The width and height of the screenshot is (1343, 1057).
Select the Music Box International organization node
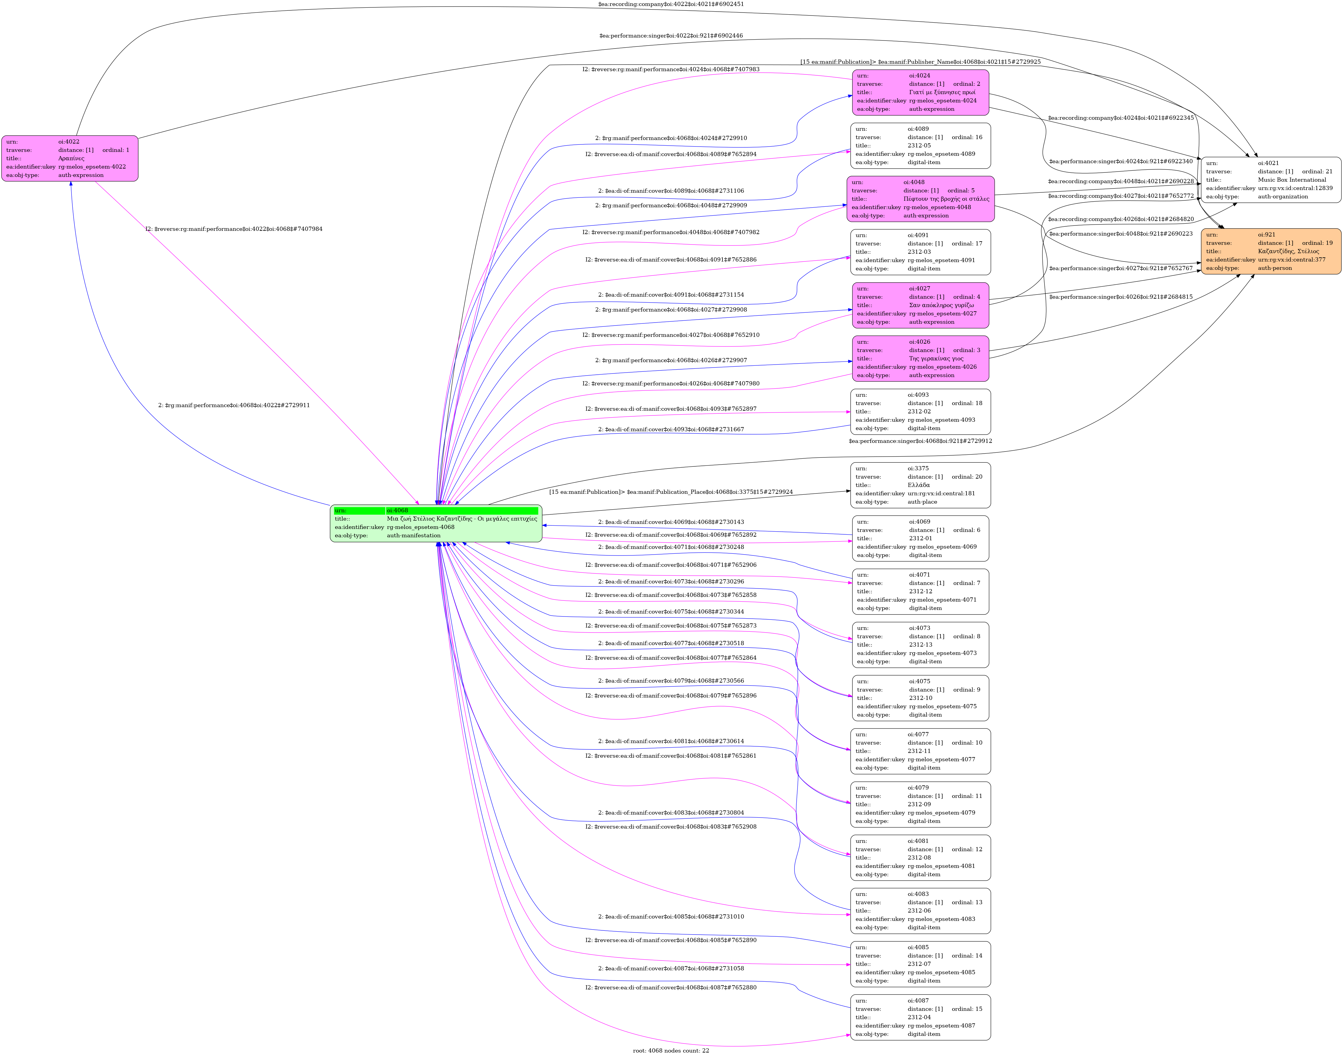[1271, 180]
